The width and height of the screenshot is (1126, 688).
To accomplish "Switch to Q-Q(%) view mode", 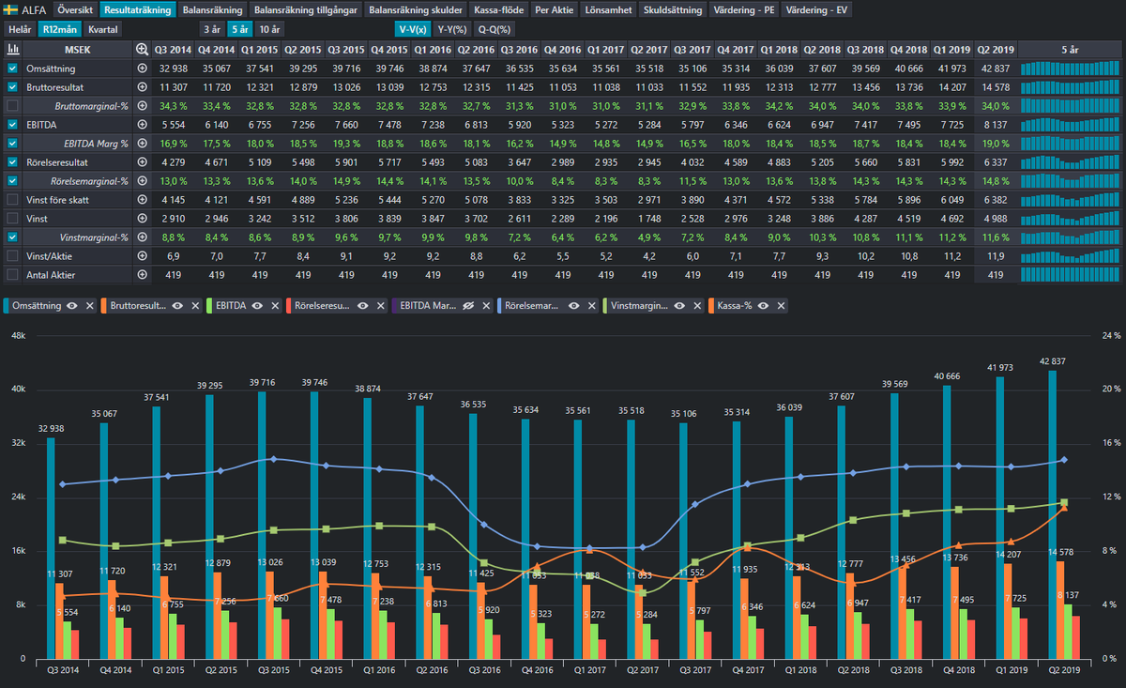I will coord(495,29).
